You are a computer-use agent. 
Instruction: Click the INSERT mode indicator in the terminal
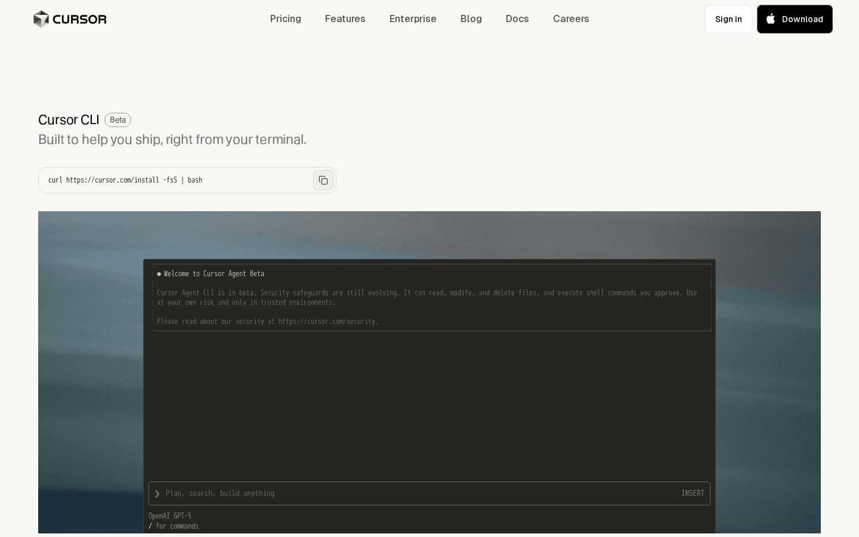tap(693, 493)
